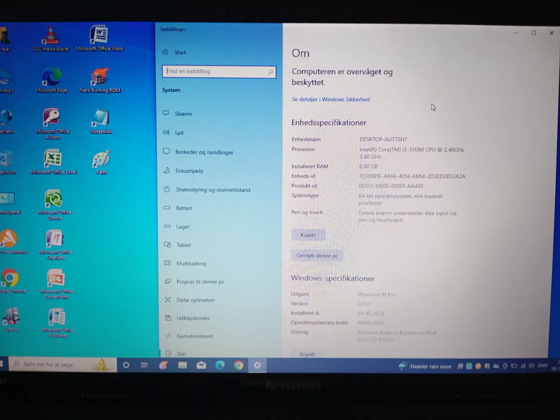Click product ID 00331-10000-00001-AA489
560x420 pixels.
pos(391,186)
